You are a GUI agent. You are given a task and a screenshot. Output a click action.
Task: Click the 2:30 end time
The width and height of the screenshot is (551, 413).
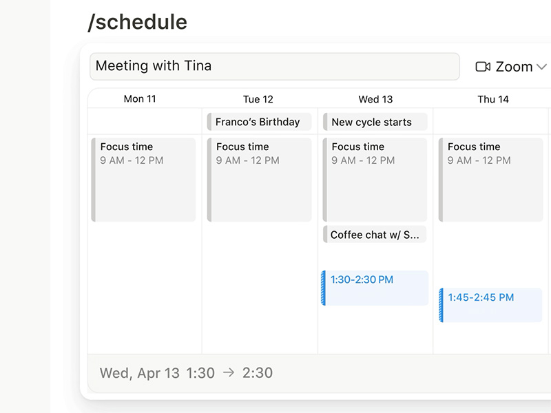pyautogui.click(x=258, y=373)
